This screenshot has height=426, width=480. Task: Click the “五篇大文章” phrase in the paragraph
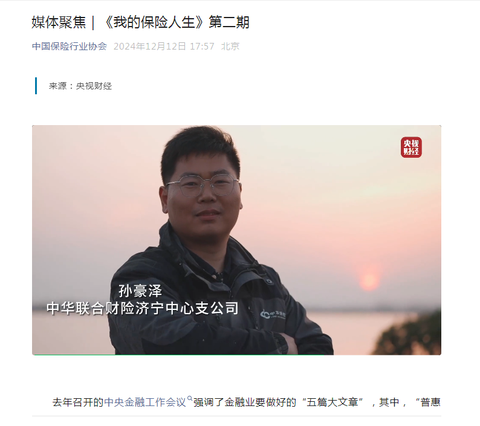coord(332,402)
